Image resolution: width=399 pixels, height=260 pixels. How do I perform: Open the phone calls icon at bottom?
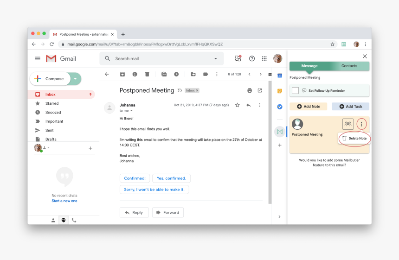pos(74,220)
